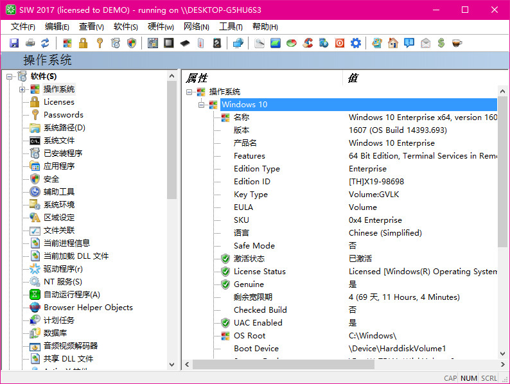Click the Save (floppy disk) toolbar icon
Viewport: 510px width, 384px height.
coord(14,43)
